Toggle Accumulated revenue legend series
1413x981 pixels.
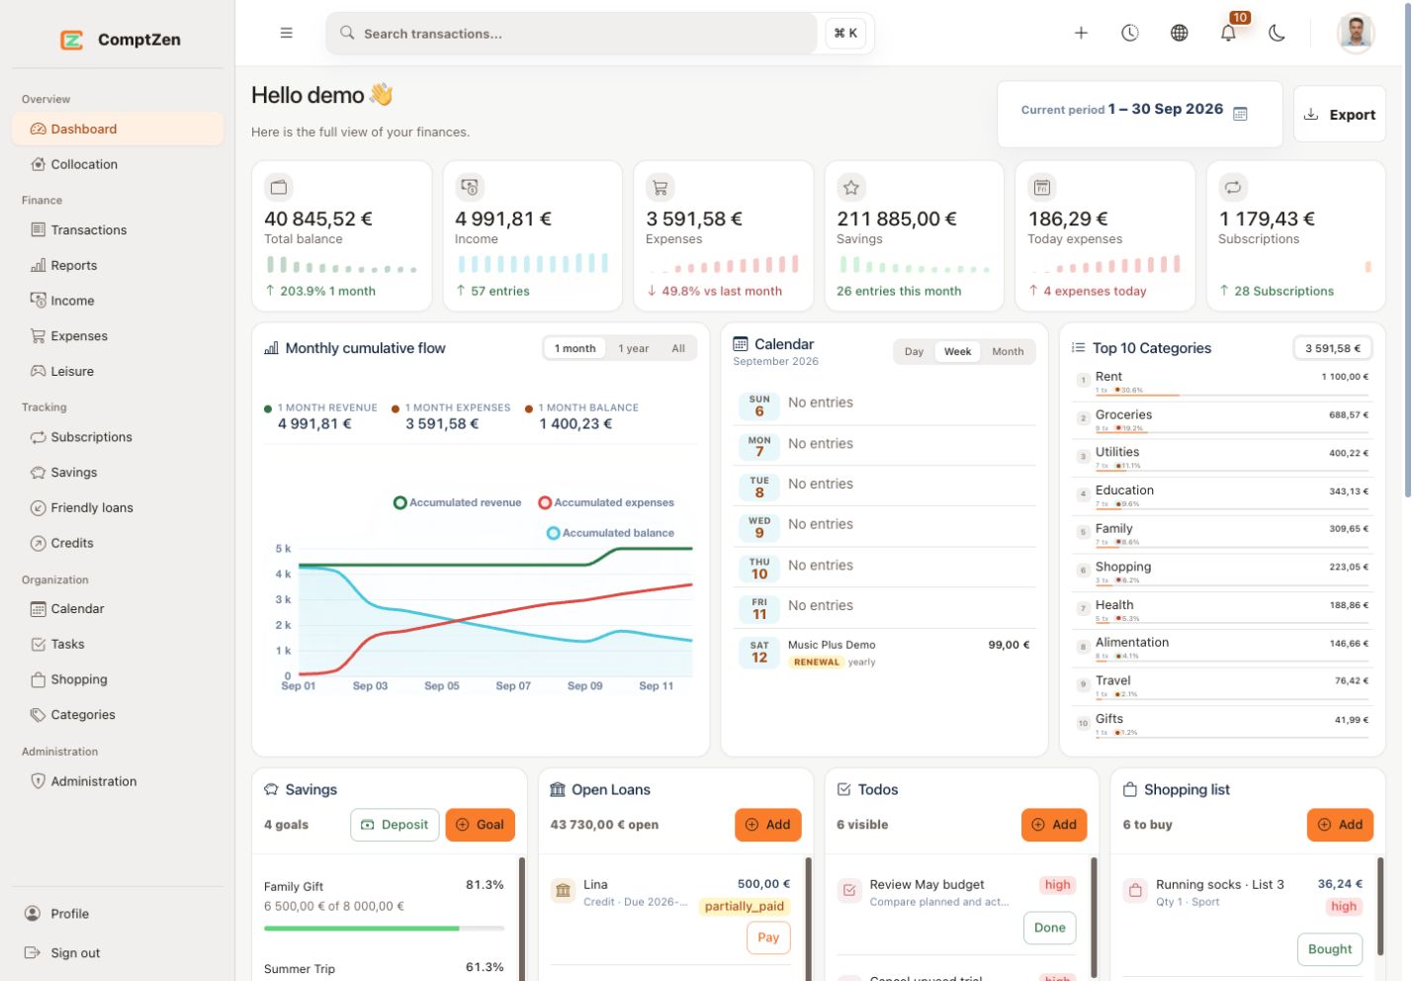tap(457, 502)
